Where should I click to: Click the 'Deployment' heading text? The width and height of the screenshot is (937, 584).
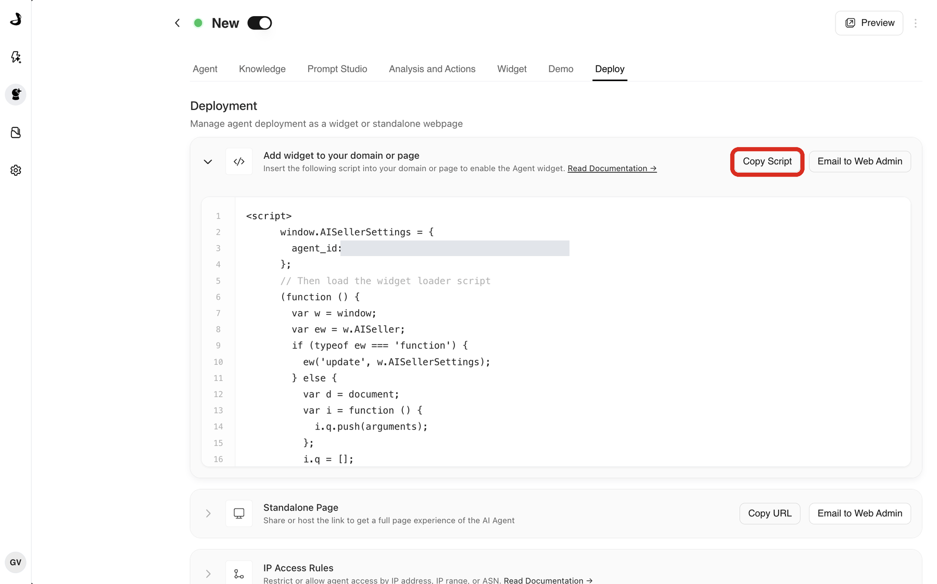(224, 106)
